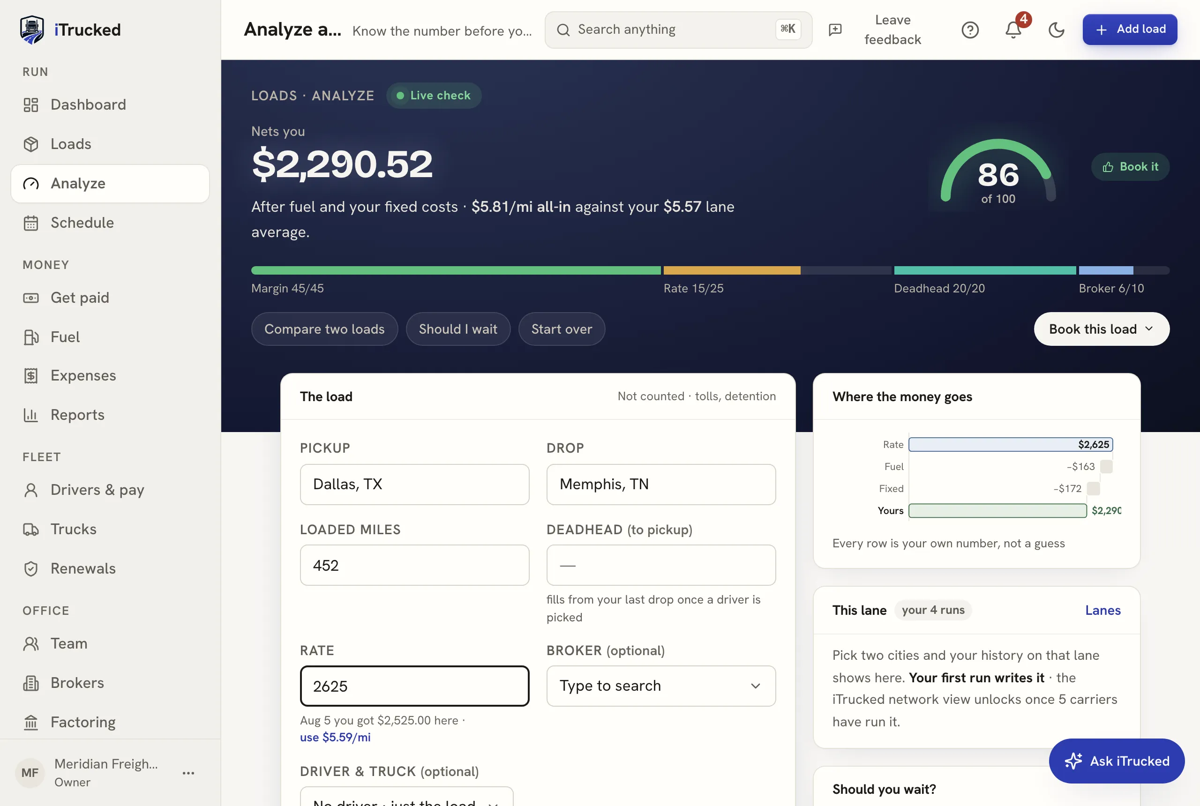Viewport: 1200px width, 806px height.
Task: Navigate to Expenses
Action: (110, 376)
